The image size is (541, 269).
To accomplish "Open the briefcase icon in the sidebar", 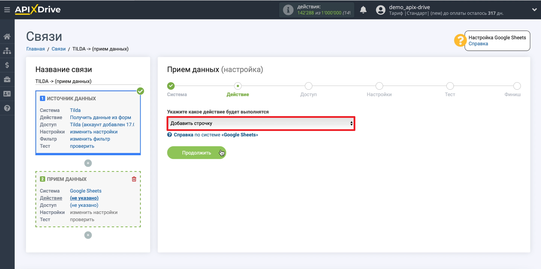I will point(7,79).
